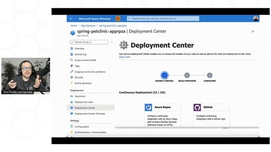Collapse the sidebar with the double chevron

112,42
